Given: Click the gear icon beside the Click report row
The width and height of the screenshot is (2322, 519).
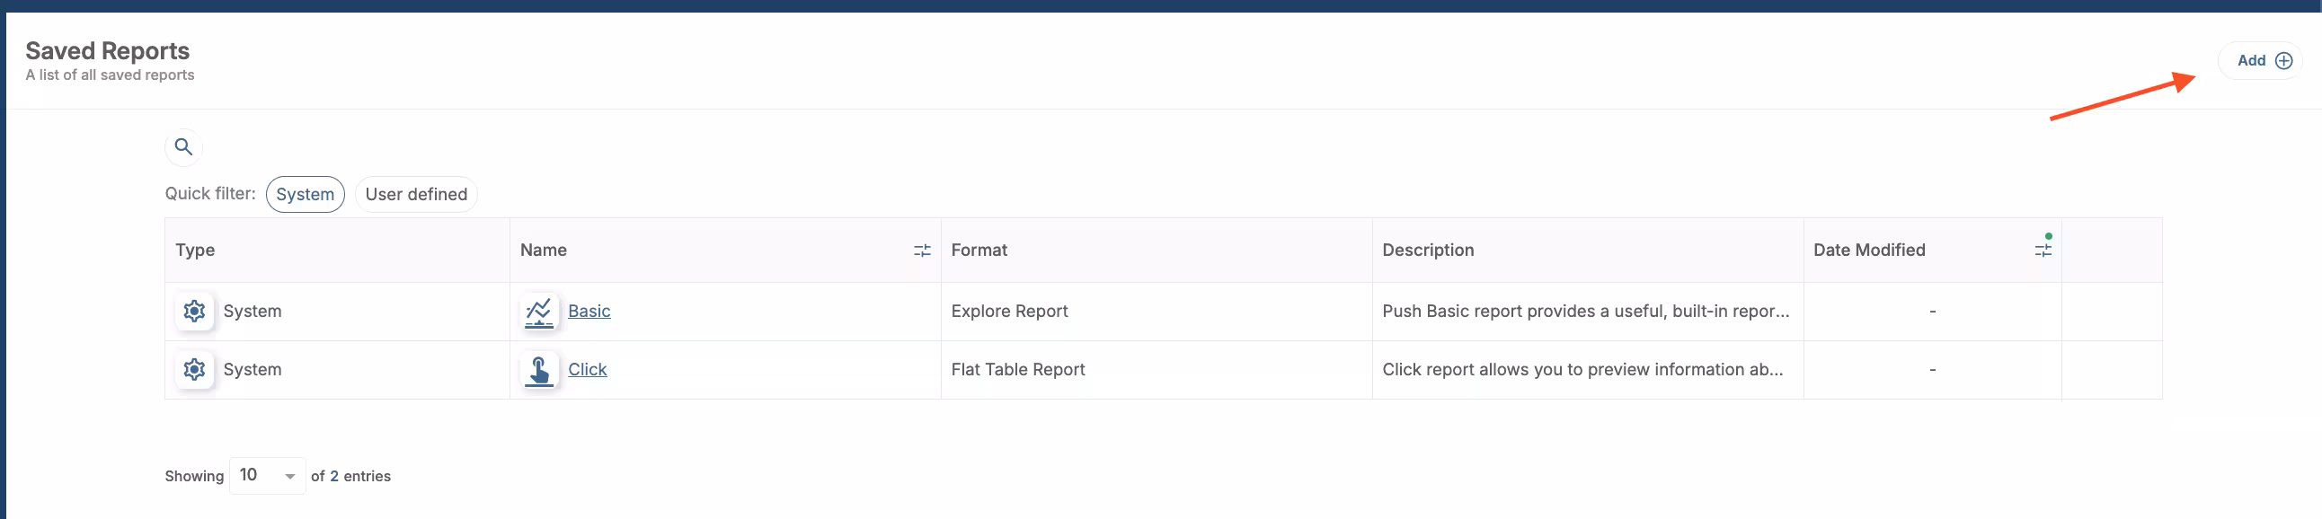Looking at the screenshot, I should tap(194, 369).
